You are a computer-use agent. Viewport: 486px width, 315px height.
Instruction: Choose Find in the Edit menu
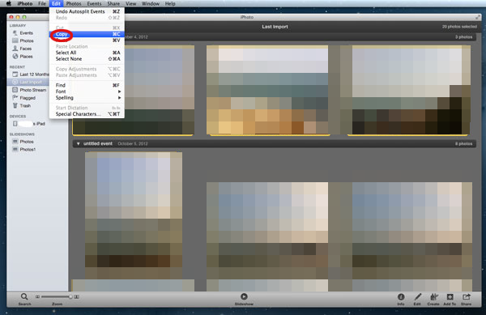[87, 85]
